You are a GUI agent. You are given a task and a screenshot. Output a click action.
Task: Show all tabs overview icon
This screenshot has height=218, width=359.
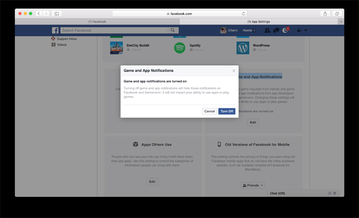(337, 13)
